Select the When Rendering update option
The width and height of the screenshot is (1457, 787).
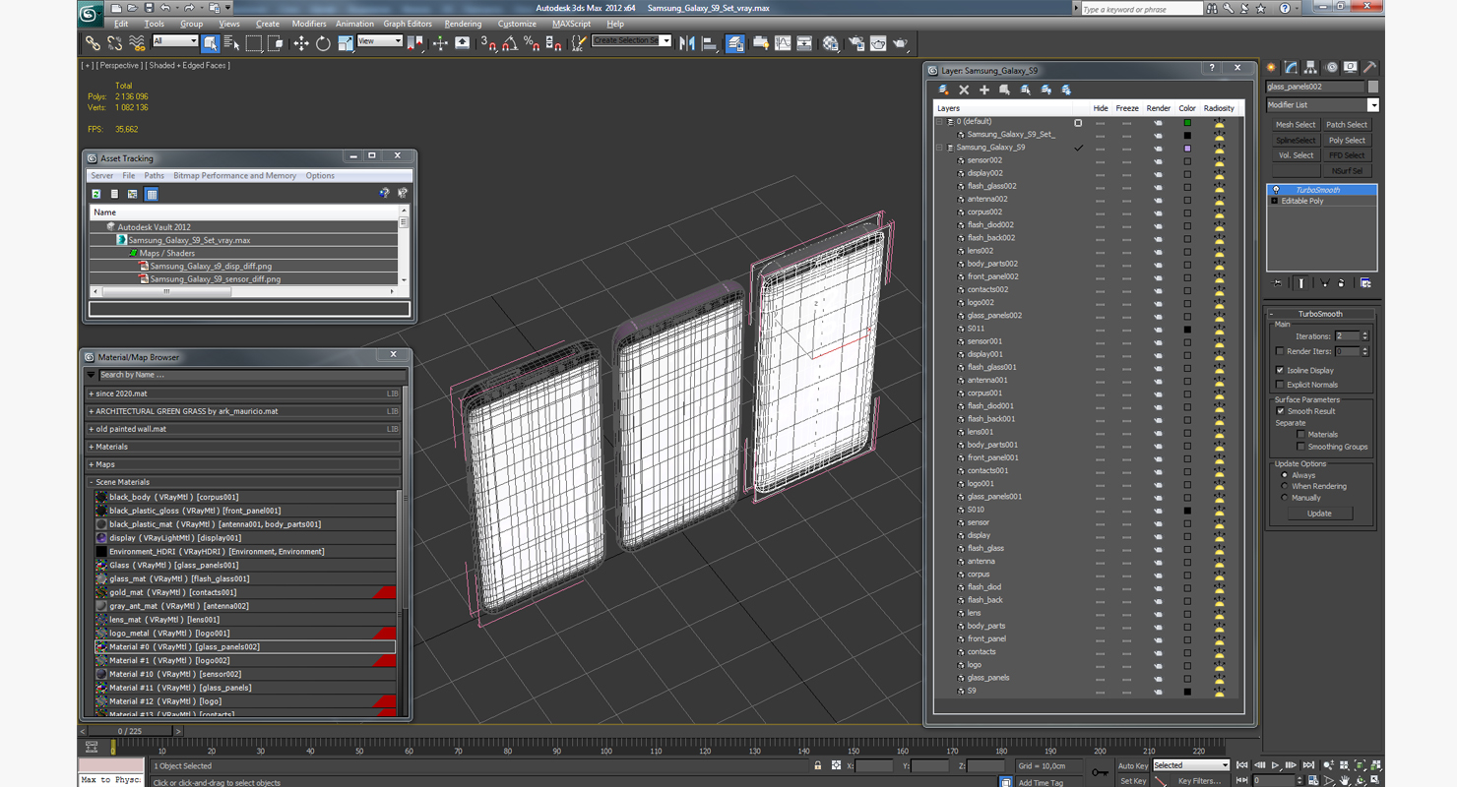[x=1285, y=486]
